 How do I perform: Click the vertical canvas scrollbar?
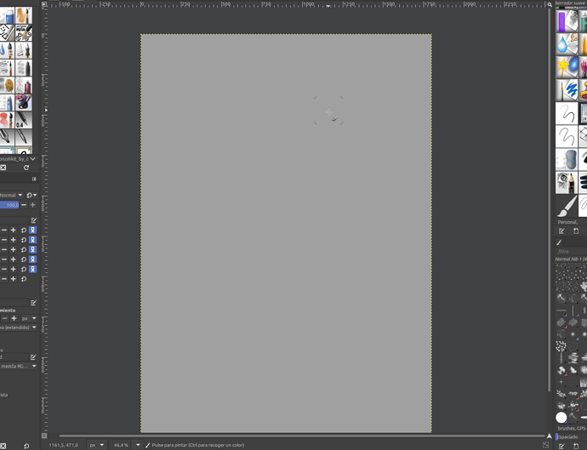click(550, 200)
